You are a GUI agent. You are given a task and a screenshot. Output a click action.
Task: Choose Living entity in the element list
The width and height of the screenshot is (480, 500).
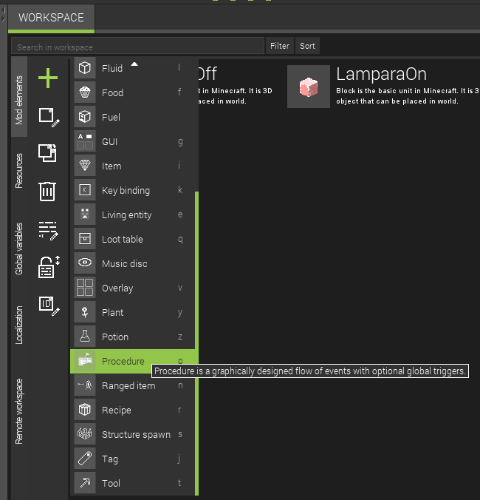[132, 214]
